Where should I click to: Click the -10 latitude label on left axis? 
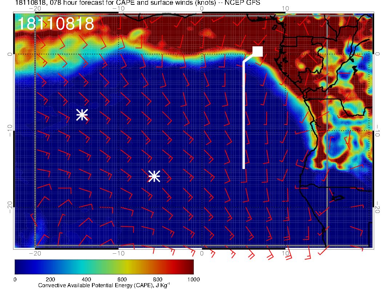(x=9, y=131)
